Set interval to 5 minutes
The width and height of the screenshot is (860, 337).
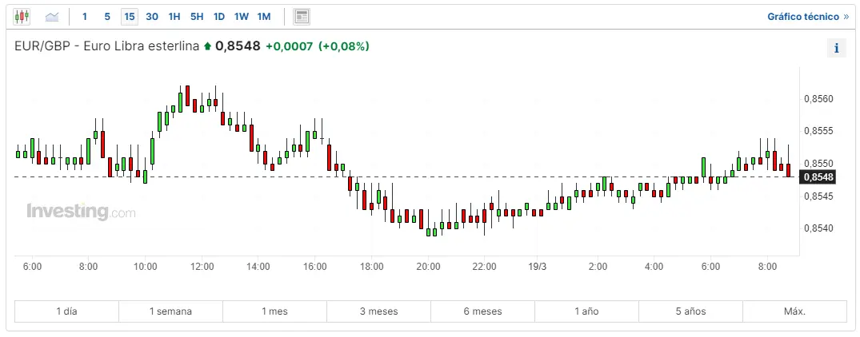click(107, 17)
